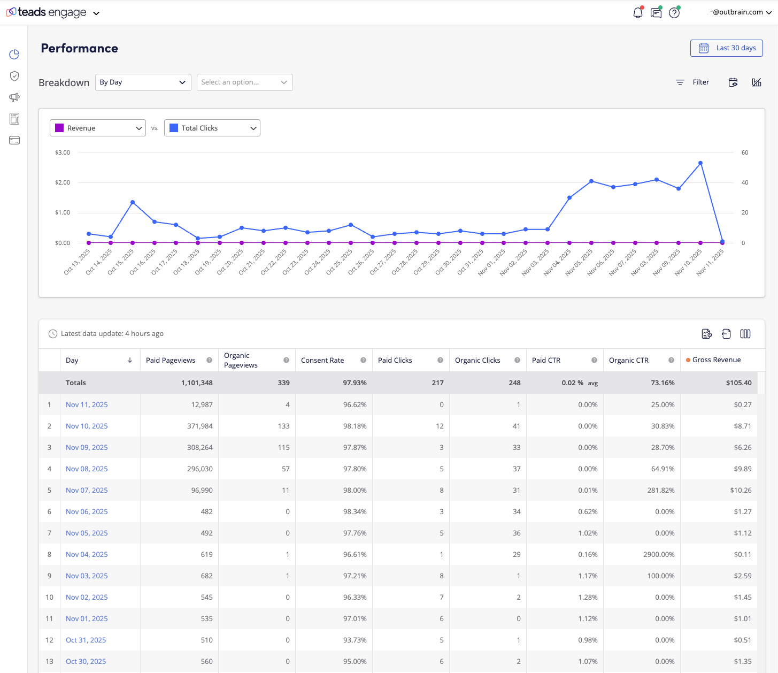Open the help question mark icon
The height and width of the screenshot is (673, 778).
(674, 12)
